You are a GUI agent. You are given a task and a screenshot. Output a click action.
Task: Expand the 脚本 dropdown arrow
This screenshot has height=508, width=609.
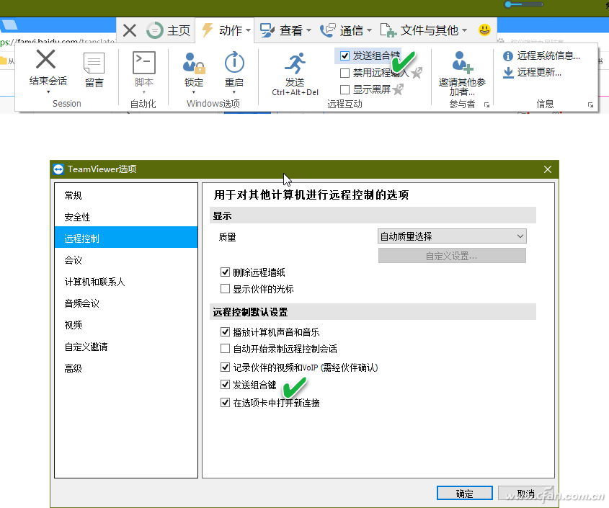point(143,92)
